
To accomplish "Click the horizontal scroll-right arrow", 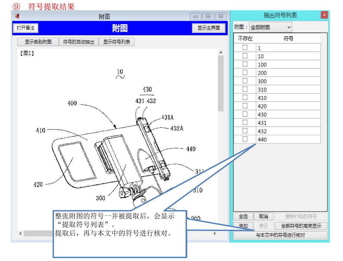I will click(214, 233).
